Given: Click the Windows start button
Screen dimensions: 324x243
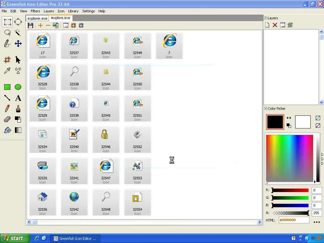Looking at the screenshot, I should (15, 238).
